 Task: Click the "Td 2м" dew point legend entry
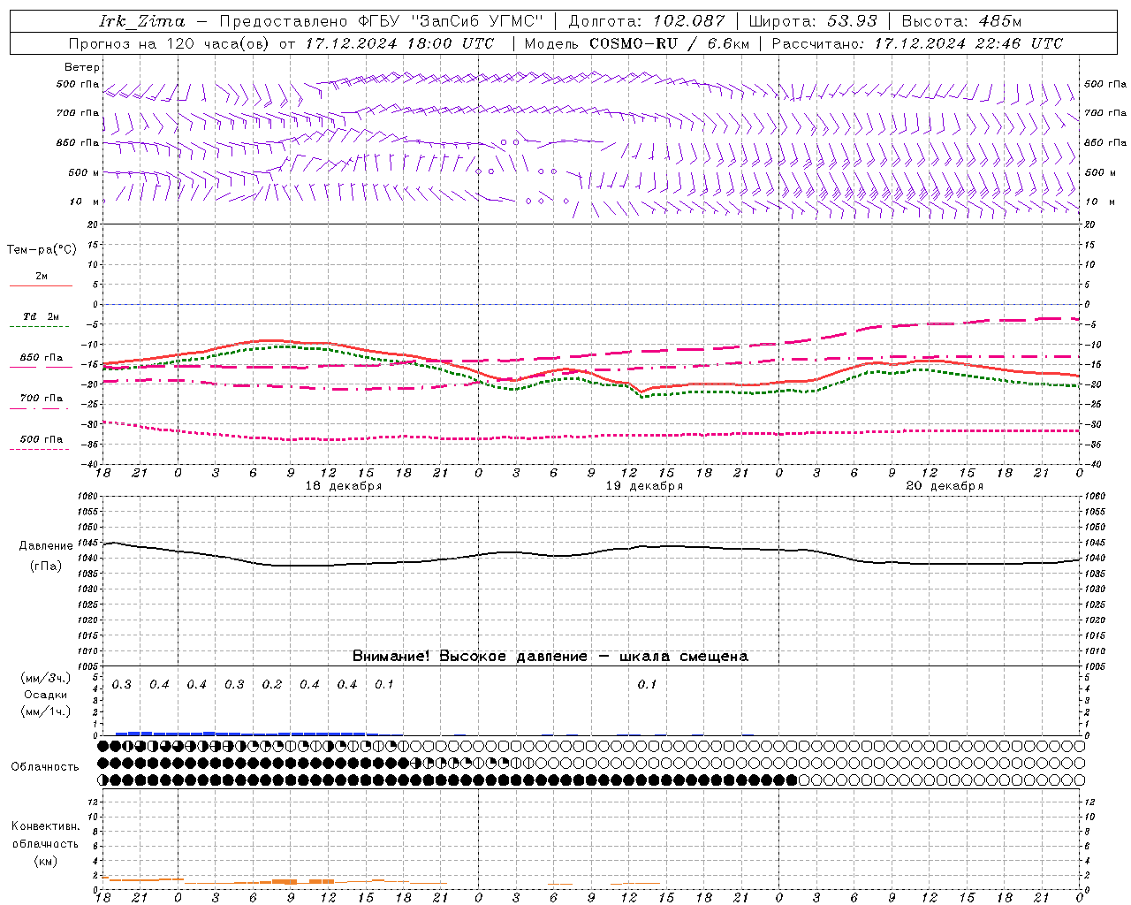point(42,316)
